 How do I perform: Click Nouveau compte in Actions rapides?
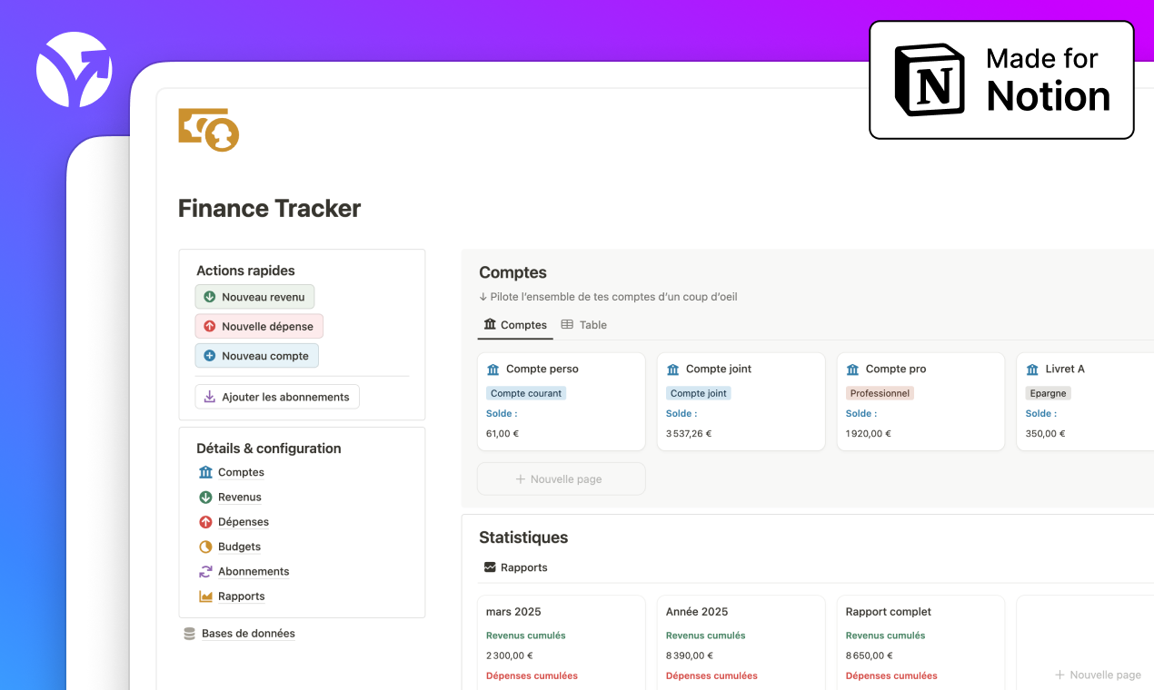[x=256, y=355]
